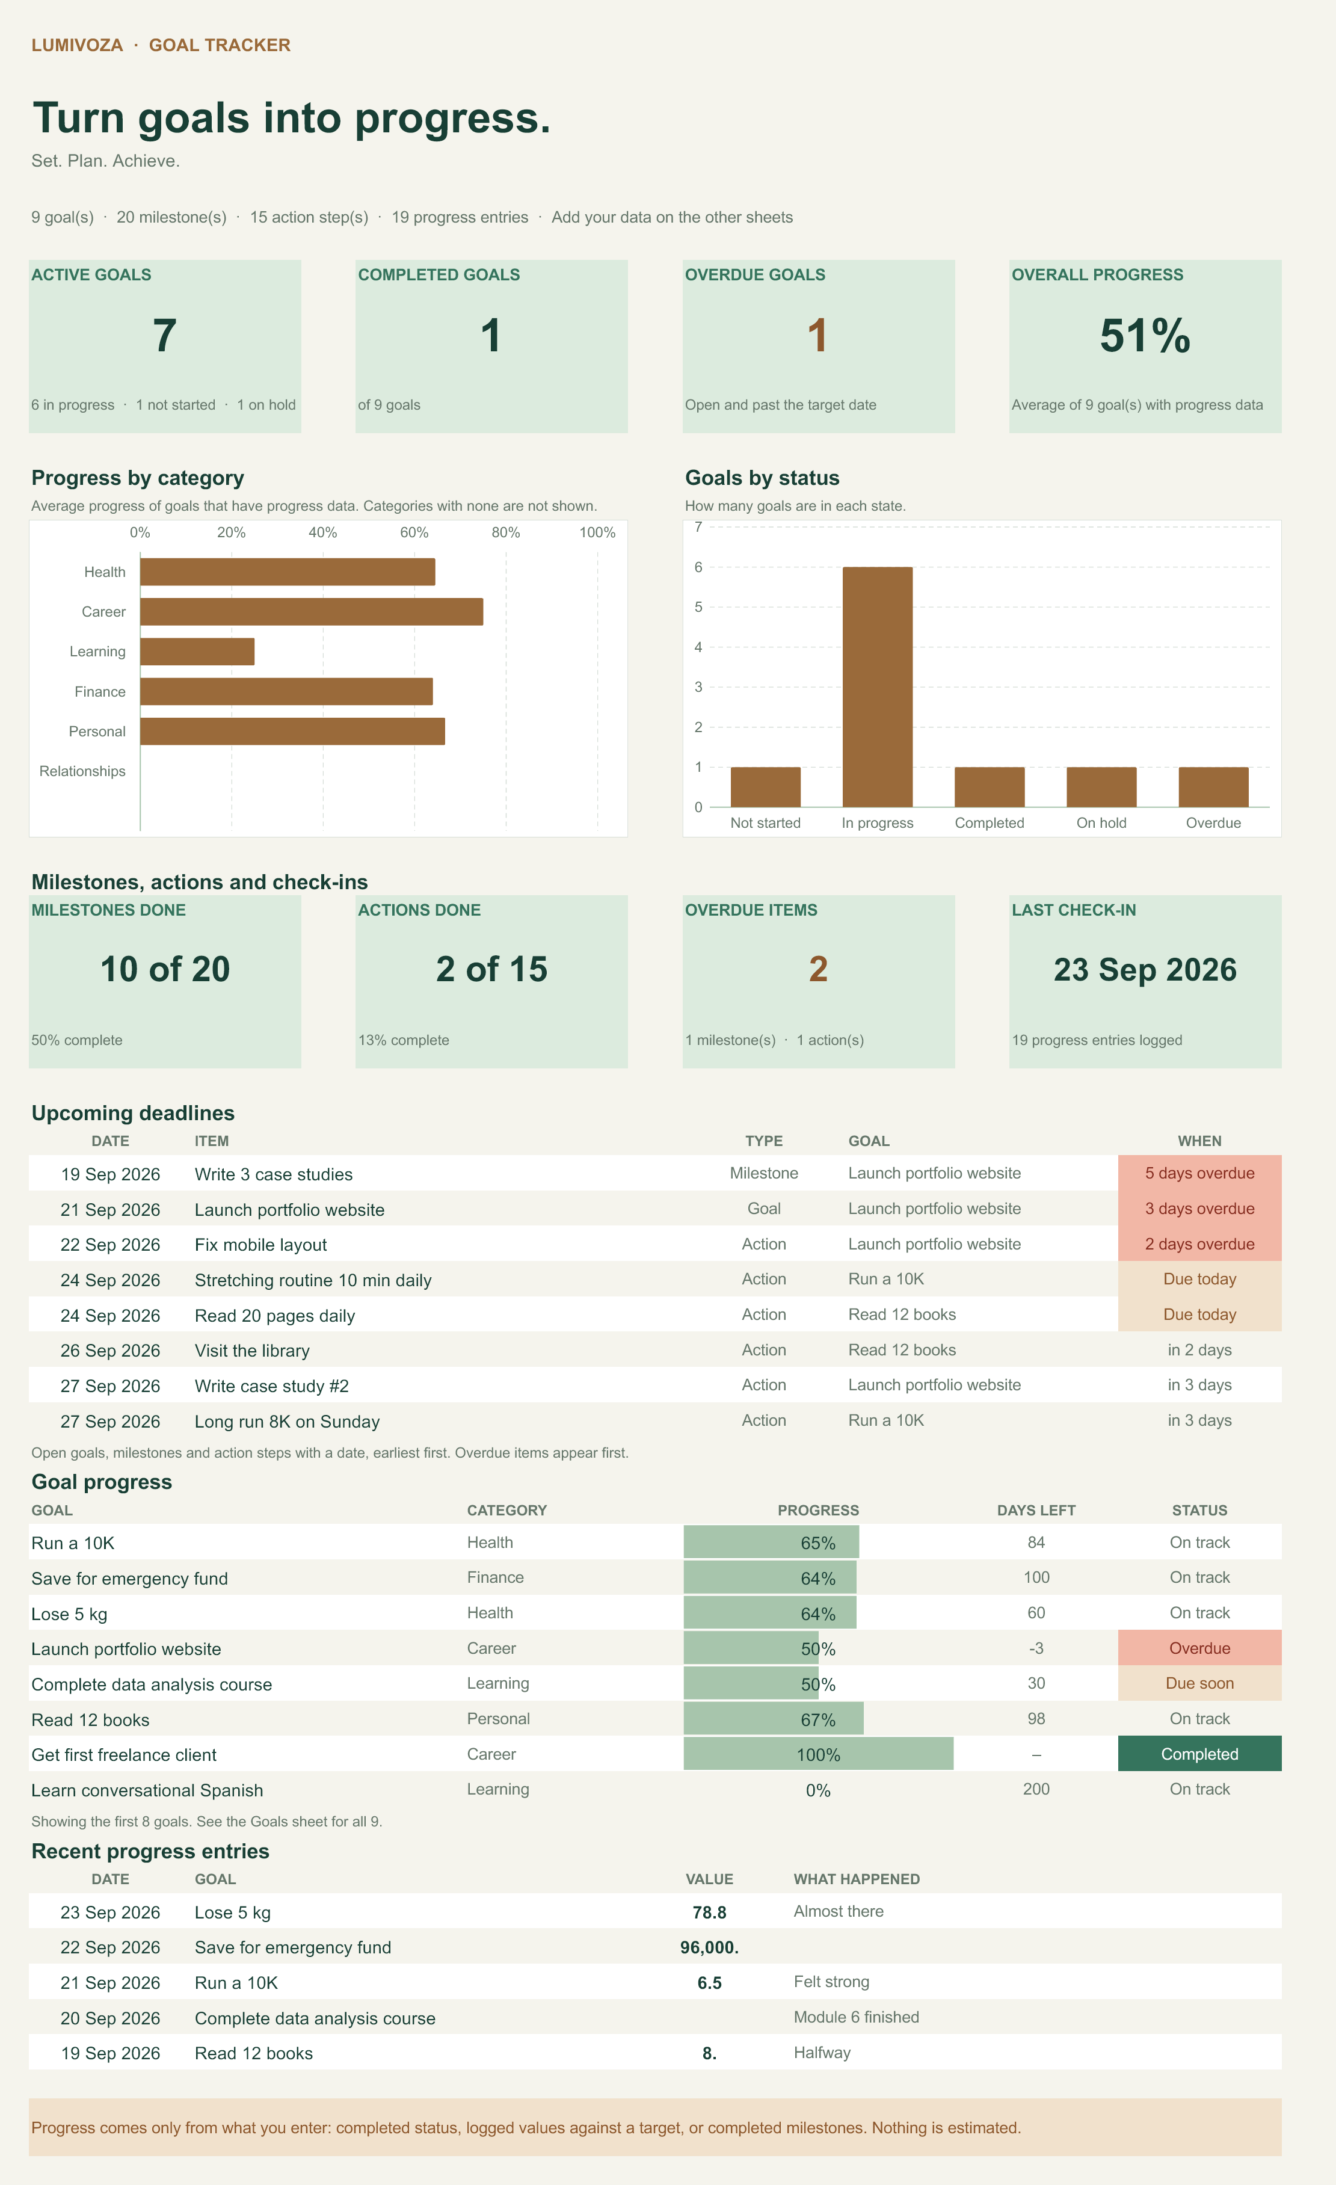Click the Overdue bar in status chart
This screenshot has width=1336, height=2185.
[x=1214, y=787]
